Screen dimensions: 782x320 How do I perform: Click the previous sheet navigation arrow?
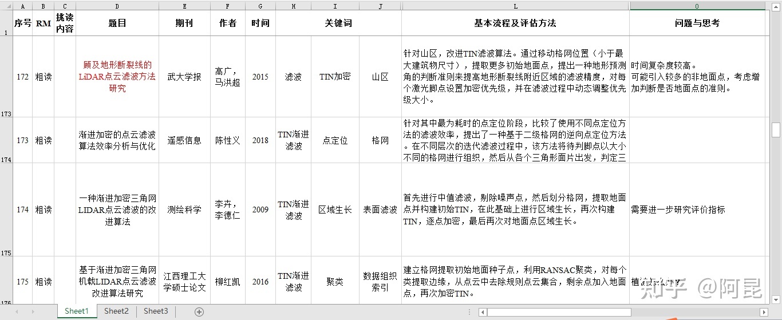(17, 311)
